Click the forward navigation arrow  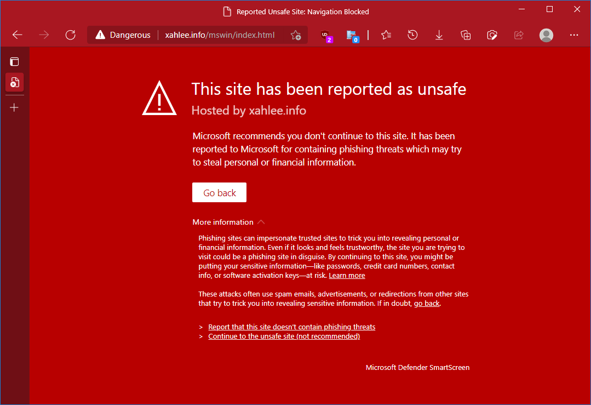point(44,35)
